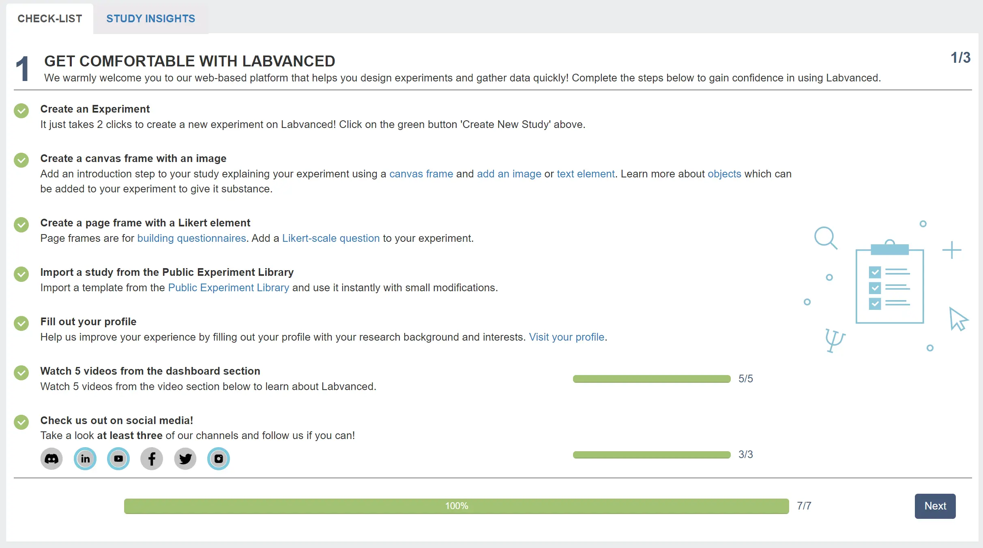Switch to the STUDY INSIGHTS tab
Image resolution: width=983 pixels, height=548 pixels.
[151, 19]
